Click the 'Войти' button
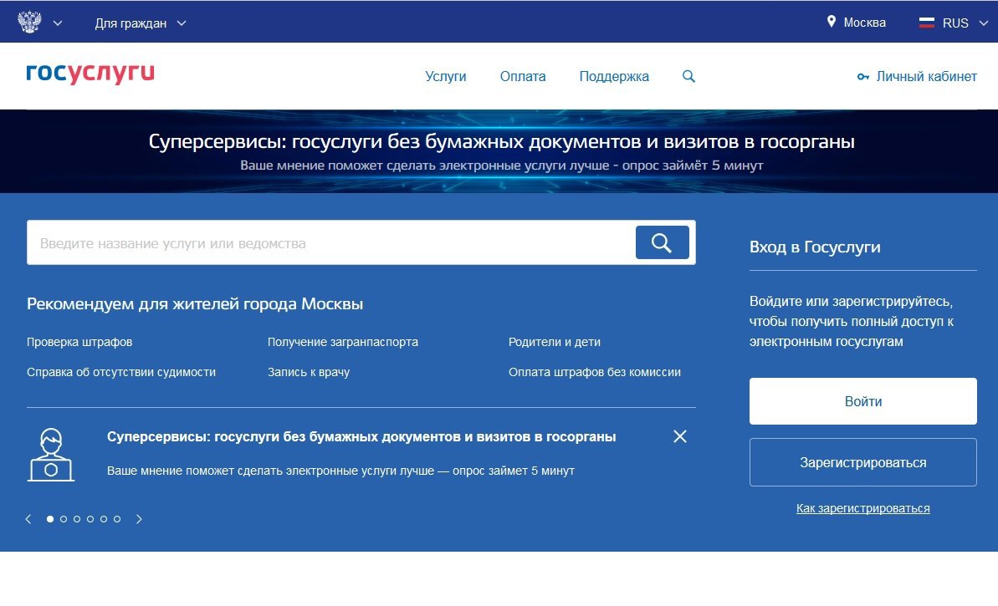Image resolution: width=998 pixels, height=606 pixels. click(x=863, y=401)
